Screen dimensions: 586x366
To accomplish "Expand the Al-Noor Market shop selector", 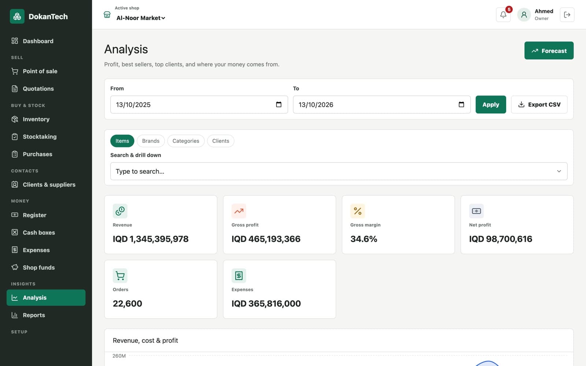I will 141,18.
